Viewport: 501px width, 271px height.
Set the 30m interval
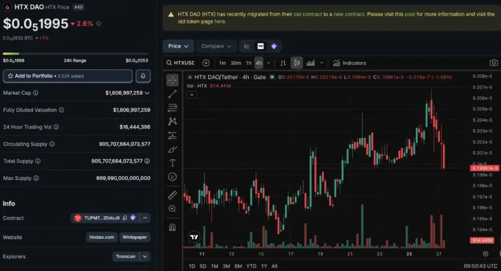coord(236,63)
